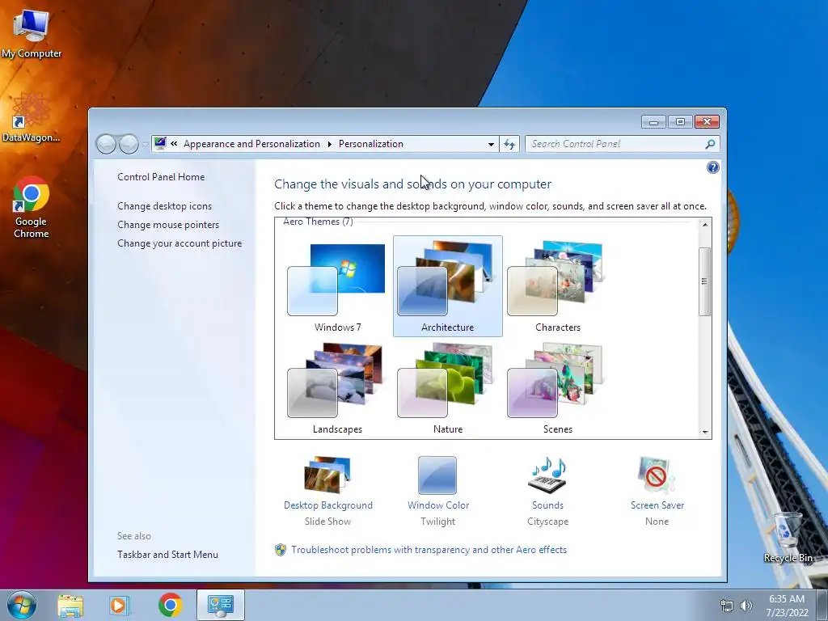Open Windows Explorer from the taskbar
This screenshot has width=828, height=621.
70,605
